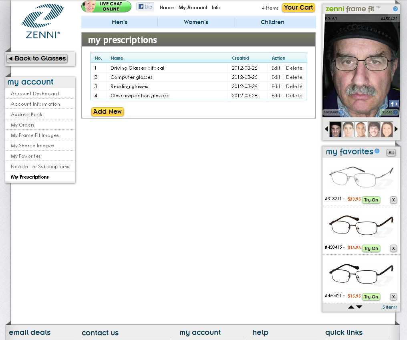
Task: Edit the Computer glasses prescription
Action: tap(276, 77)
